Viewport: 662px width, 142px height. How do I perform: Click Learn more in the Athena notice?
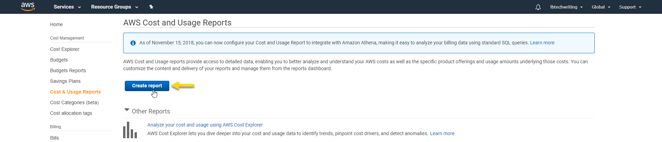coord(542,43)
